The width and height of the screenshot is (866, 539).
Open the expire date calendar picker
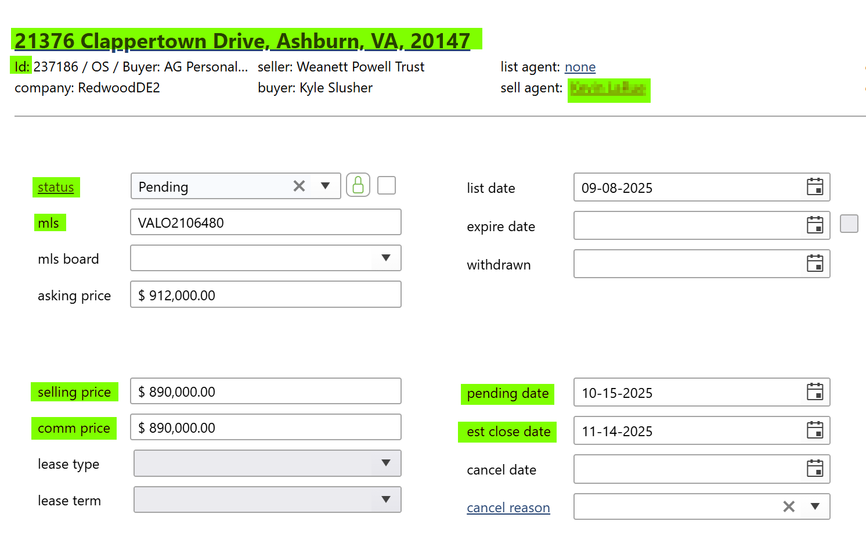point(815,225)
